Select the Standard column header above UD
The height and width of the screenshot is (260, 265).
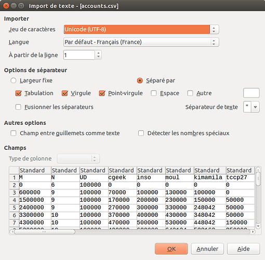point(94,171)
